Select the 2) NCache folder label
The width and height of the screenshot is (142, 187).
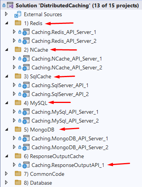36,50
